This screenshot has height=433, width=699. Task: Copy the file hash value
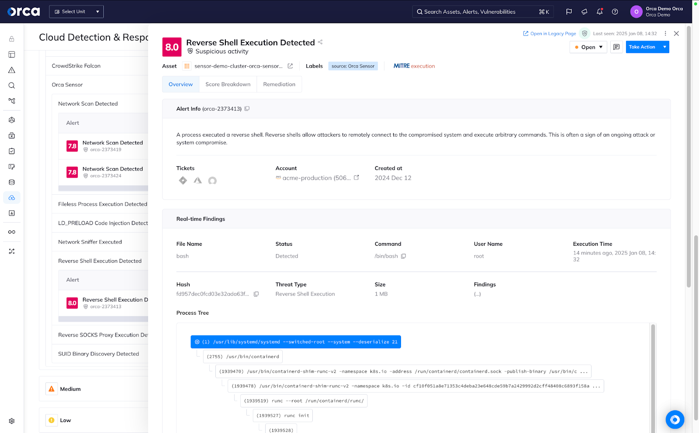[256, 294]
